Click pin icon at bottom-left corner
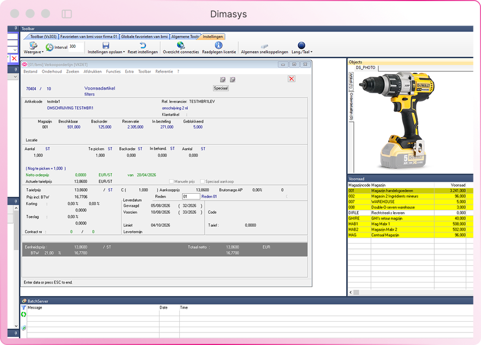This screenshot has height=345, width=481. click(16, 333)
